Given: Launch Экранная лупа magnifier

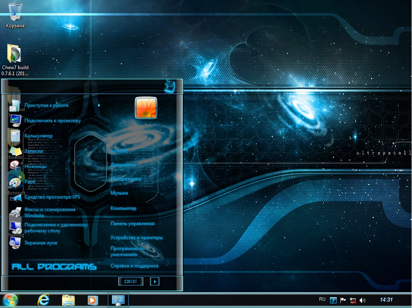Looking at the screenshot, I should (40, 243).
